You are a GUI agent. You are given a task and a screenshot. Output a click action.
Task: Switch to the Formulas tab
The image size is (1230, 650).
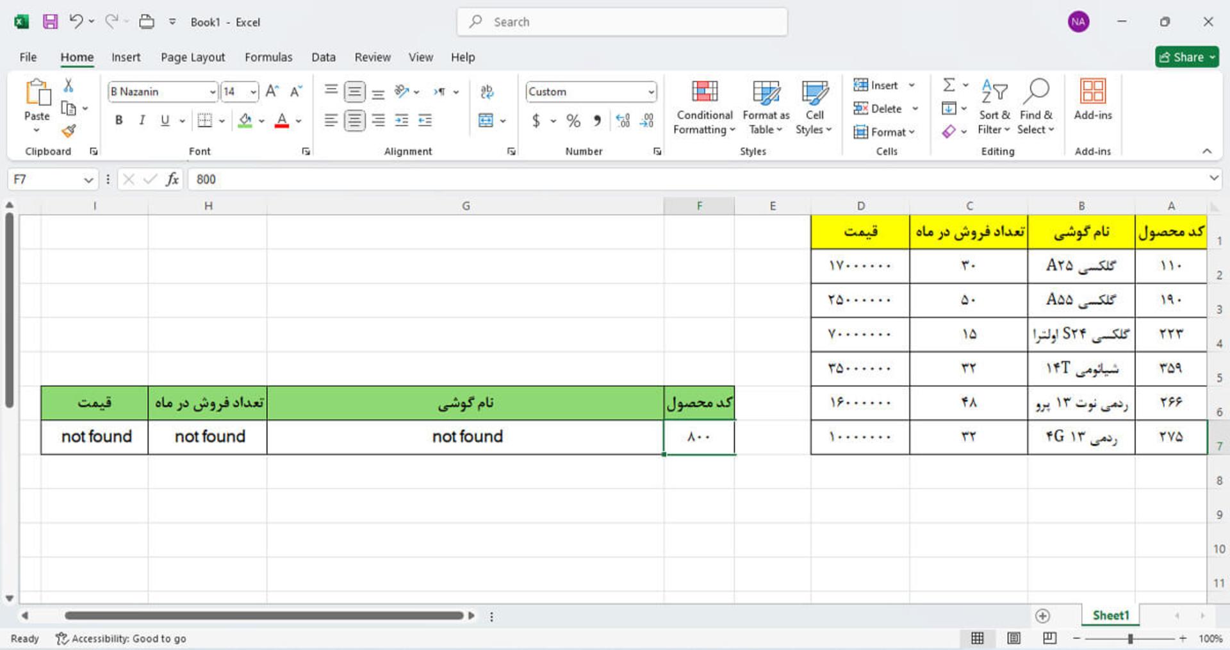(268, 57)
